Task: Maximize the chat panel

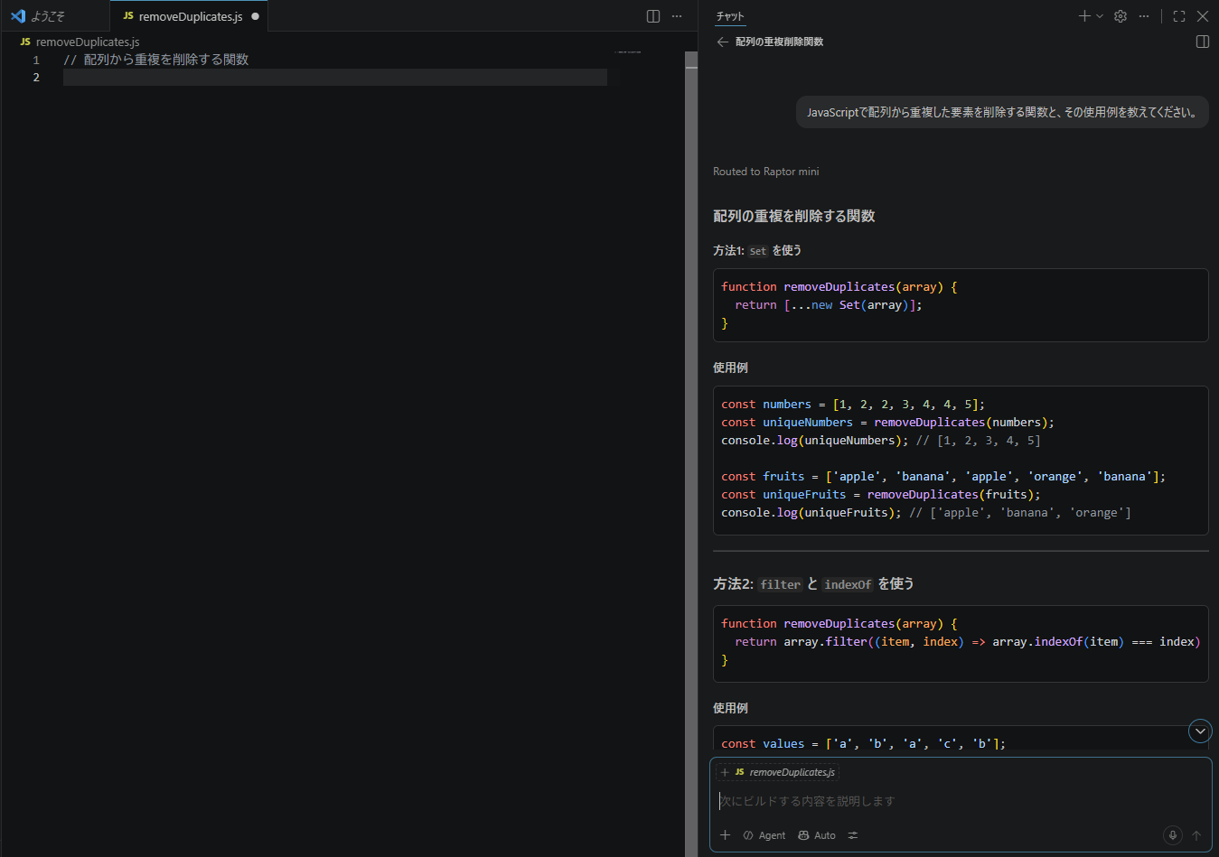Action: 1179,16
